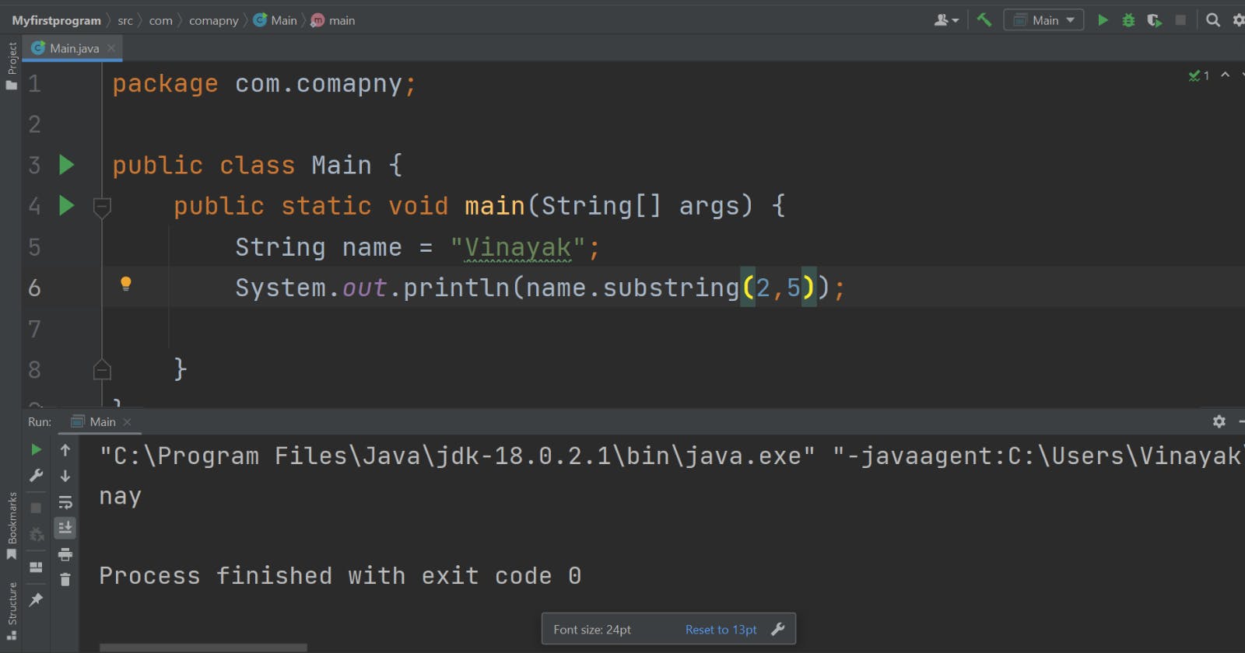
Task: Click line number 7 in gutter
Action: (34, 329)
